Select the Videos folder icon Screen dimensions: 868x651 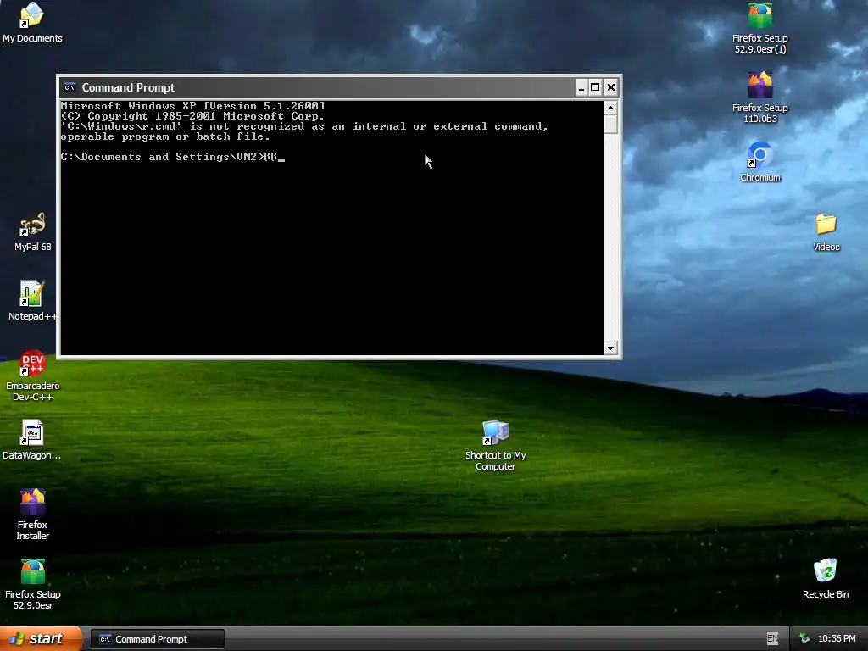coord(826,232)
